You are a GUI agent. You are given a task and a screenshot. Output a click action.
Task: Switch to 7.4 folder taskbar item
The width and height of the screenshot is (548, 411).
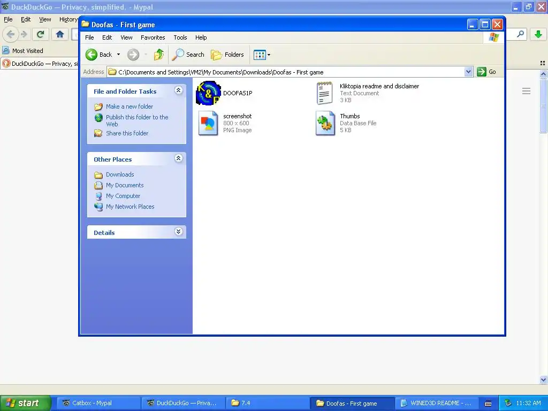[268, 403]
